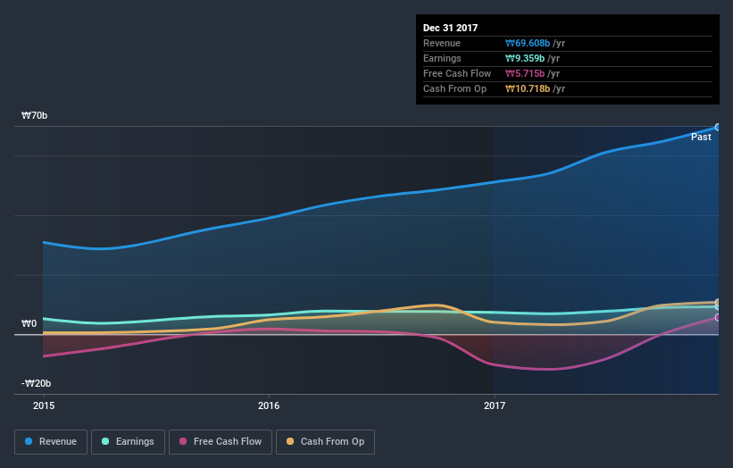Click the Free Cash Flow label in tooltip
The width and height of the screenshot is (733, 468).
457,73
